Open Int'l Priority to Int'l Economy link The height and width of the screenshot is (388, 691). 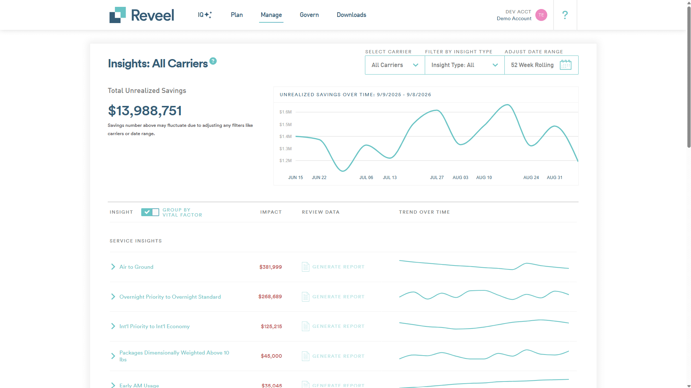pos(154,326)
